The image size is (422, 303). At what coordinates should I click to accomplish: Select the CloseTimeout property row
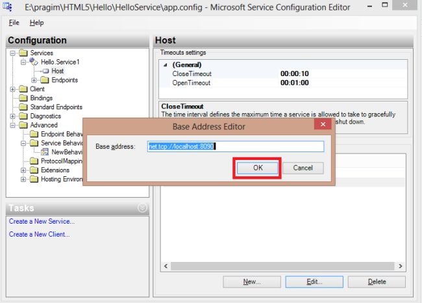coord(283,74)
